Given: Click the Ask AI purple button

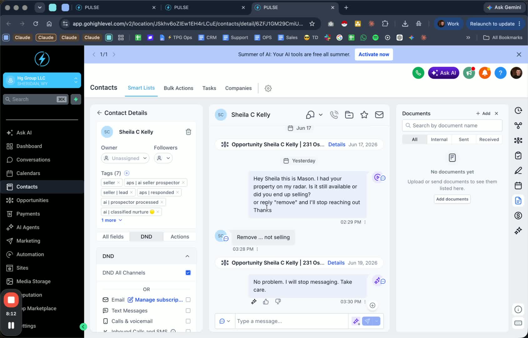Looking at the screenshot, I should tap(444, 73).
